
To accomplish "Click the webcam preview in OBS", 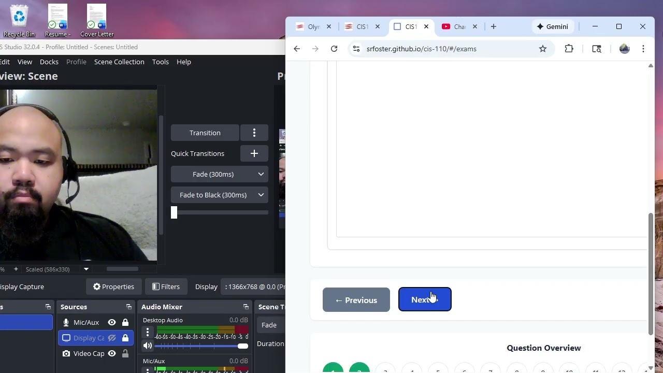I will coord(78,175).
